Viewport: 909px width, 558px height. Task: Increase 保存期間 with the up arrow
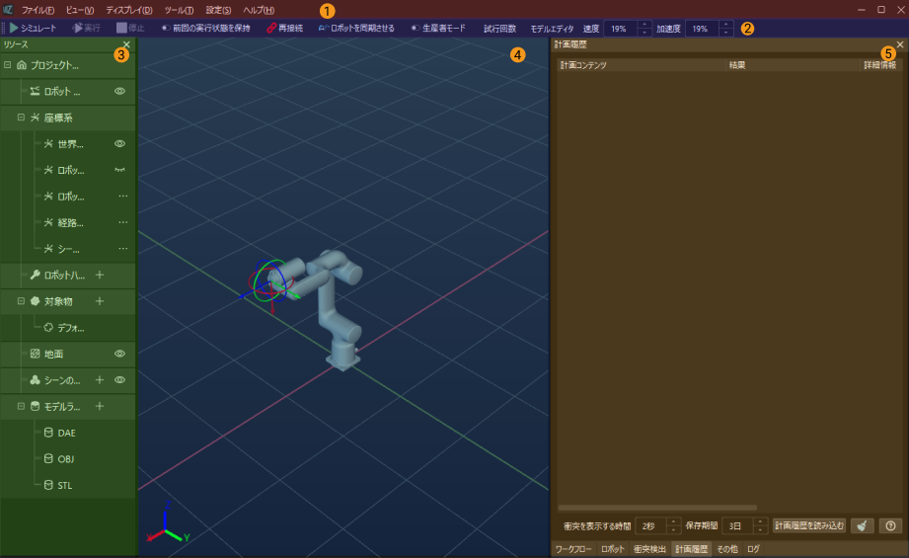point(760,522)
